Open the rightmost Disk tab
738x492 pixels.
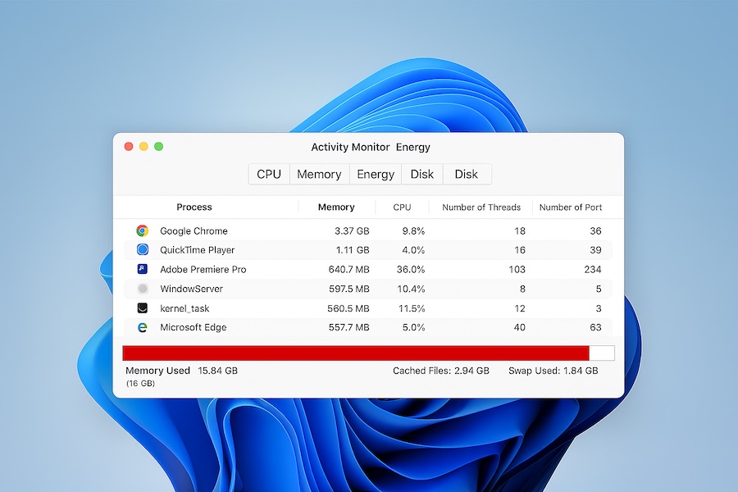pos(466,174)
